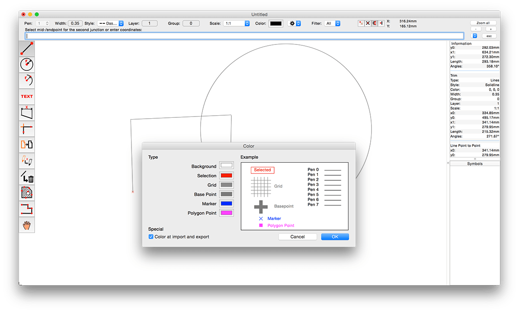The image size is (519, 312).
Task: Choose the Arc drawing tool
Action: pos(27,80)
